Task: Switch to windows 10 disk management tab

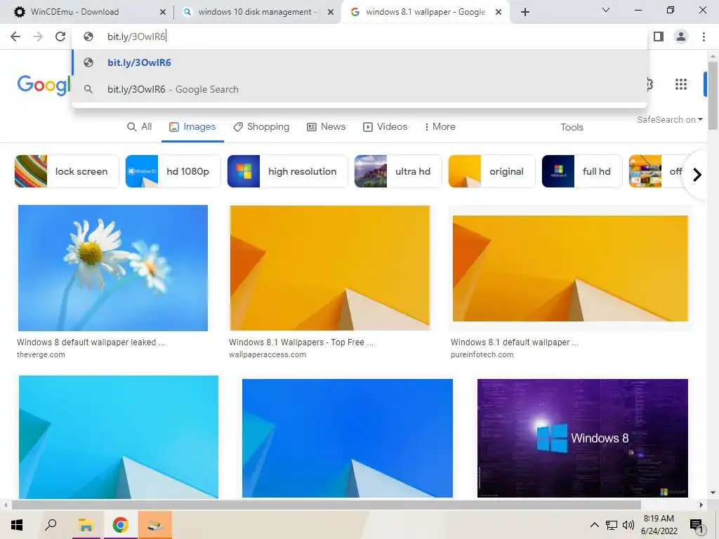Action: pos(257,13)
